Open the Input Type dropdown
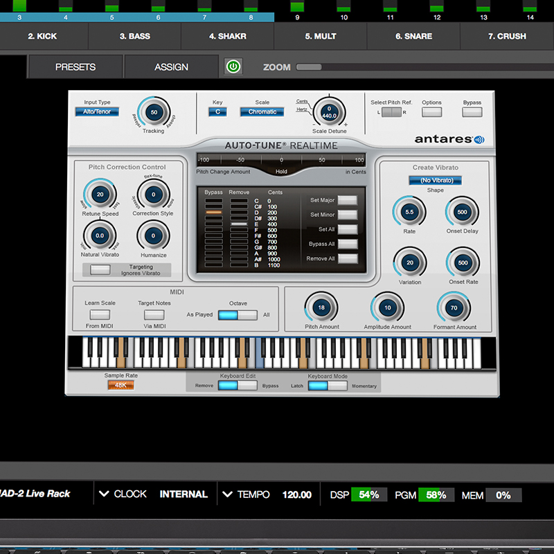Screen dimensions: 554x554 pos(97,111)
